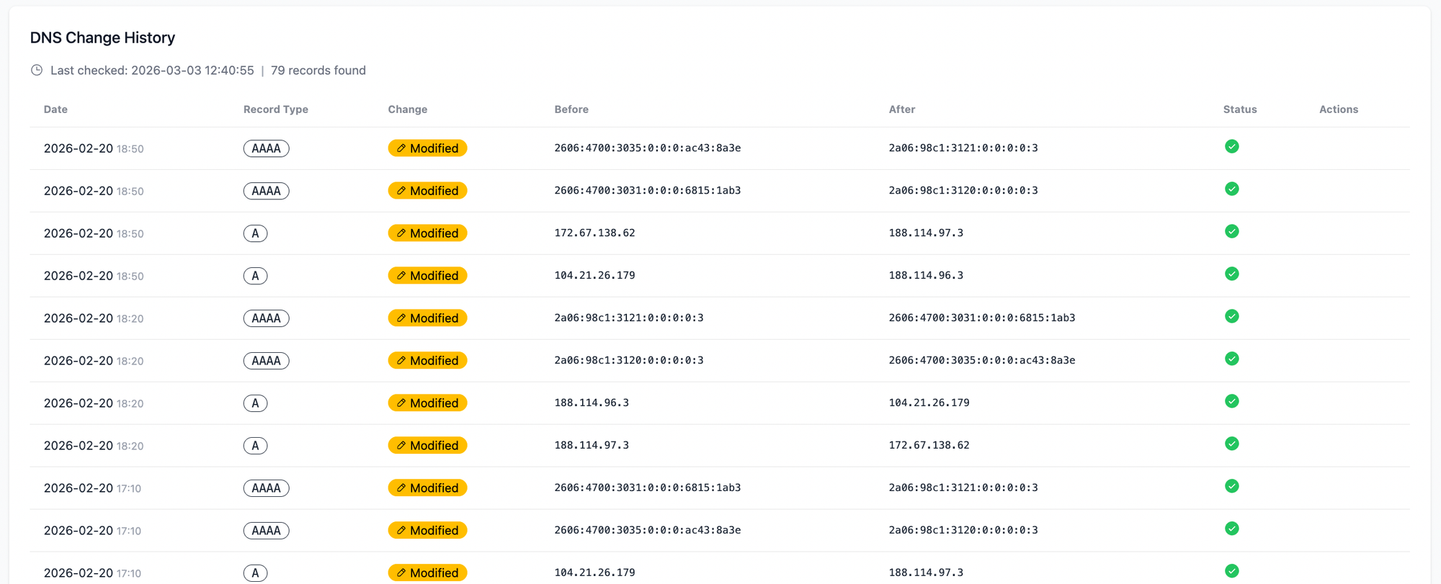Sort by the Date column header
This screenshot has height=584, width=1441.
pyautogui.click(x=55, y=109)
